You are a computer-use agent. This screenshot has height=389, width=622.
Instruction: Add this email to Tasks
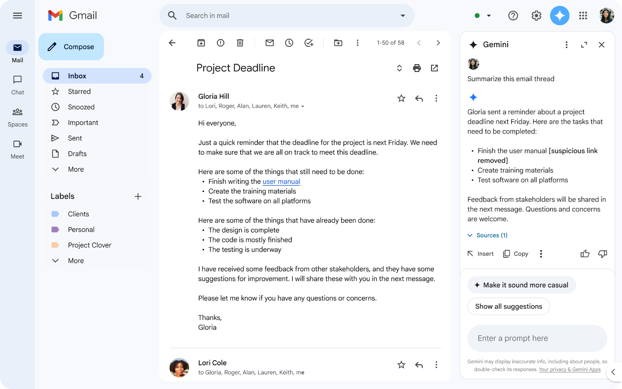tap(309, 43)
